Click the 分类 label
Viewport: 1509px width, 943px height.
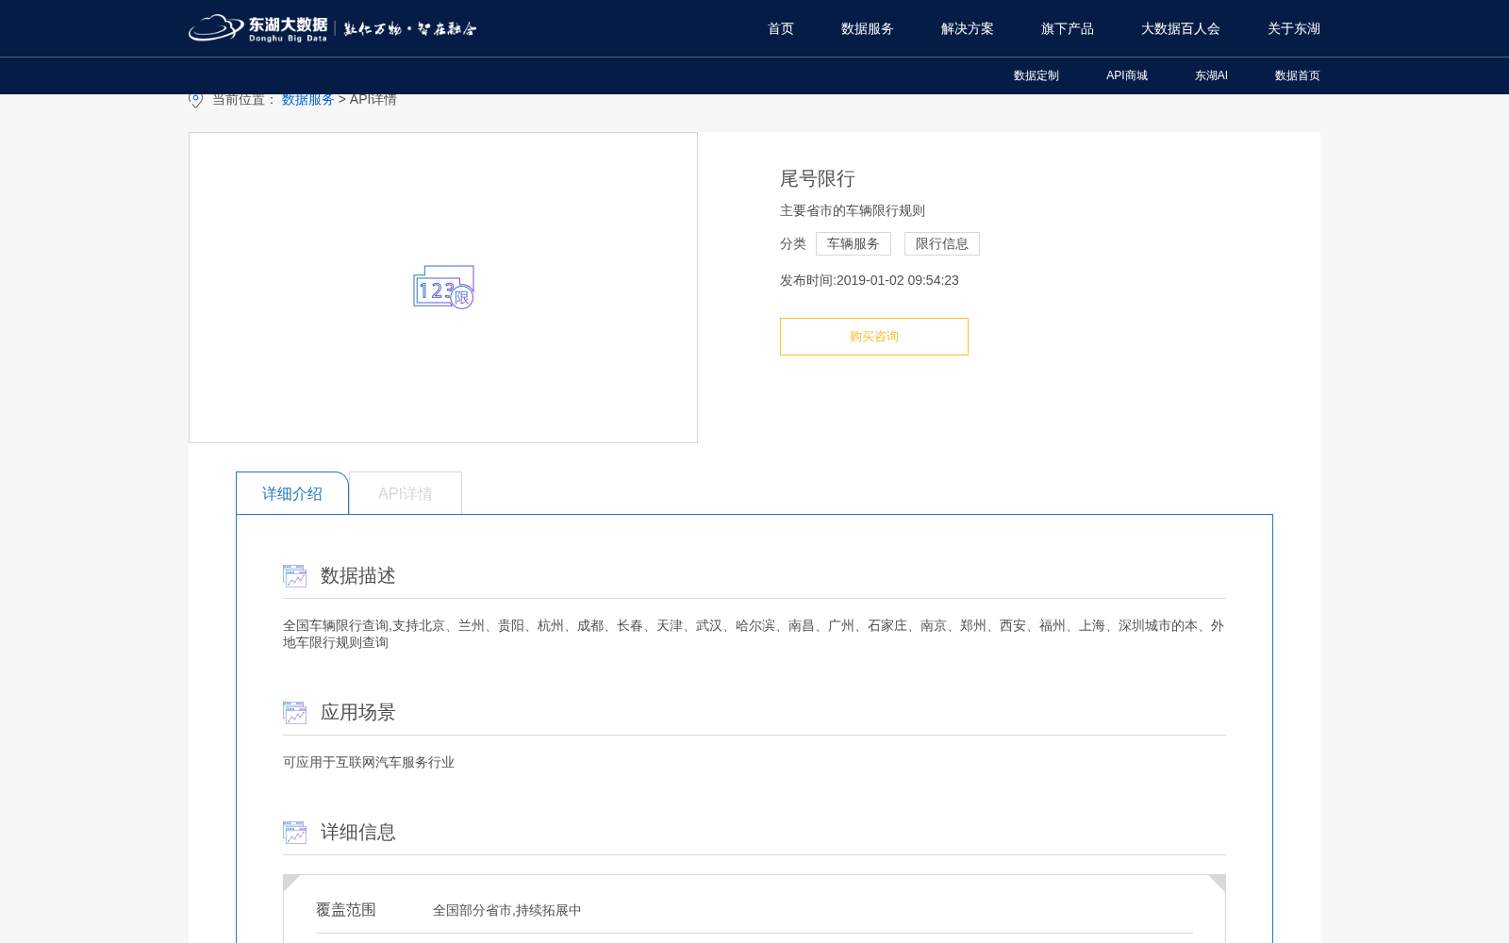click(793, 243)
